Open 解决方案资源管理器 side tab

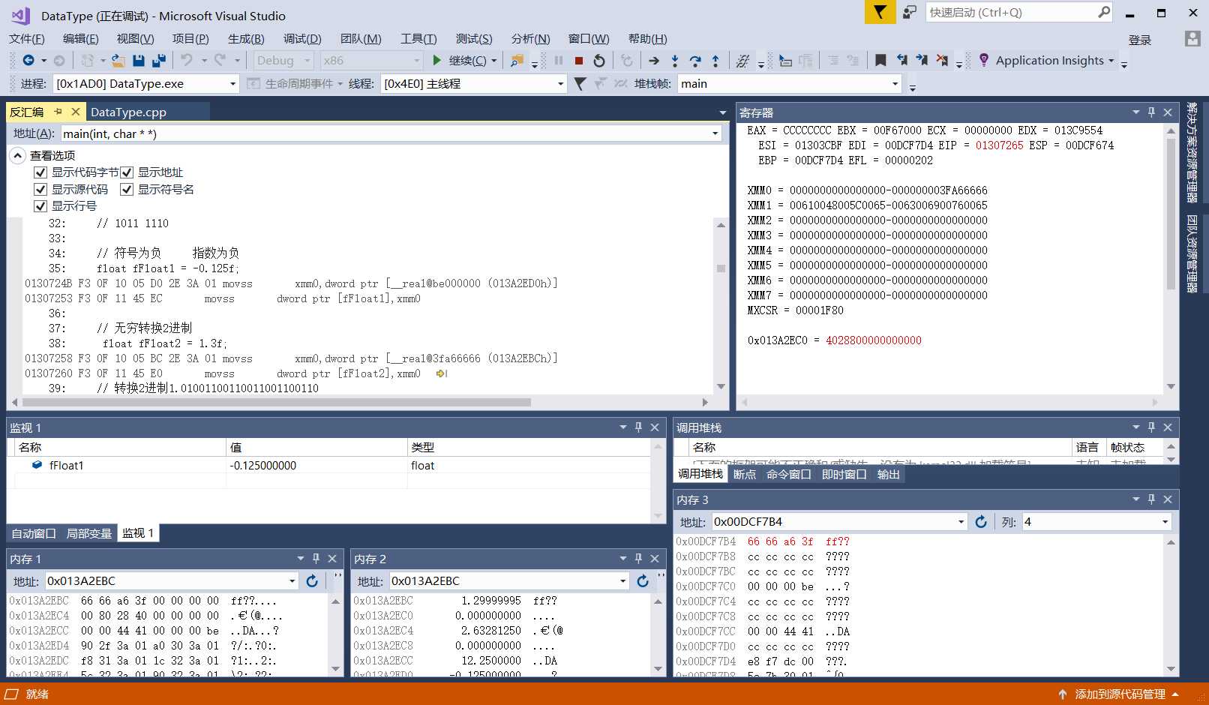[x=1192, y=152]
